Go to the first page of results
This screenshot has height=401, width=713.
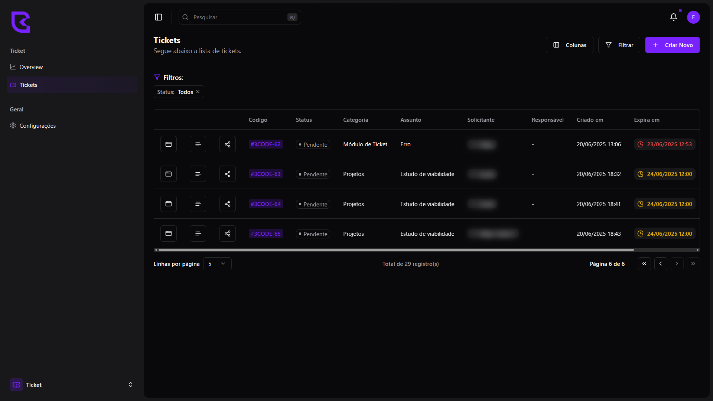pos(644,264)
